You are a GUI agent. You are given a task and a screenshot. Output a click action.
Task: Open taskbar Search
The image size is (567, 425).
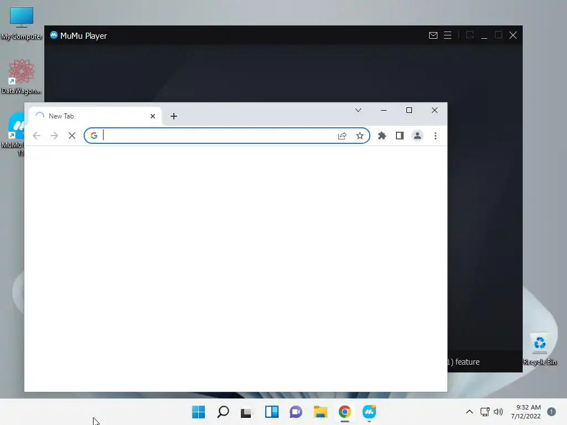point(223,412)
